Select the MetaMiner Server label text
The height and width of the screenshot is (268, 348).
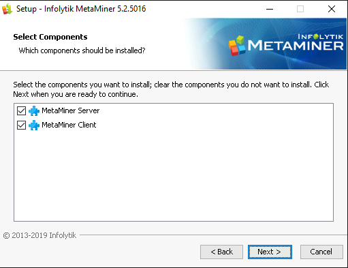(x=71, y=110)
